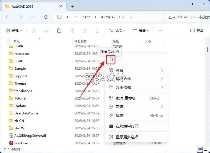210x153 pixels.
Task: Refresh the current folder view
Action: point(46,17)
